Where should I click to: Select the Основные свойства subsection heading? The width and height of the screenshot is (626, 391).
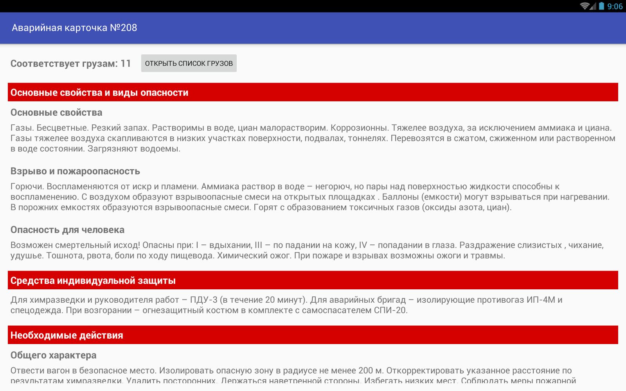pyautogui.click(x=56, y=113)
